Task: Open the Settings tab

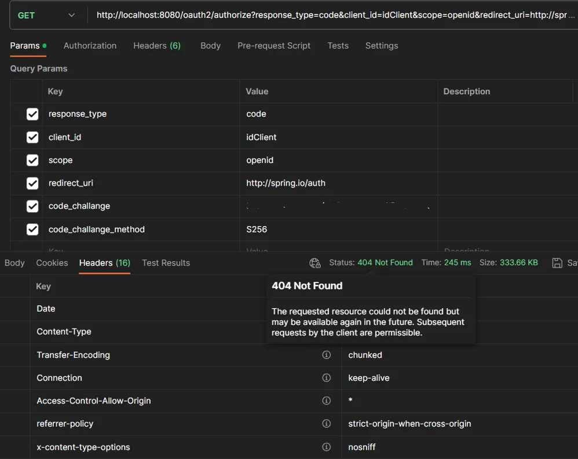Action: tap(382, 46)
